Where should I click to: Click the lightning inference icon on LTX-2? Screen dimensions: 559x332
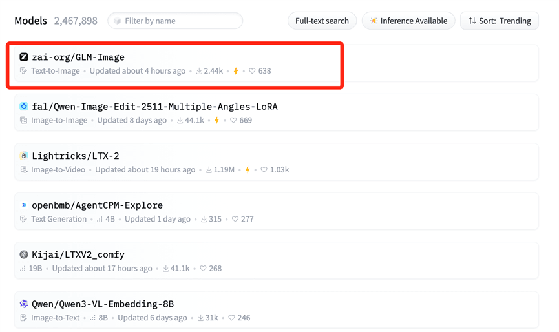click(248, 170)
